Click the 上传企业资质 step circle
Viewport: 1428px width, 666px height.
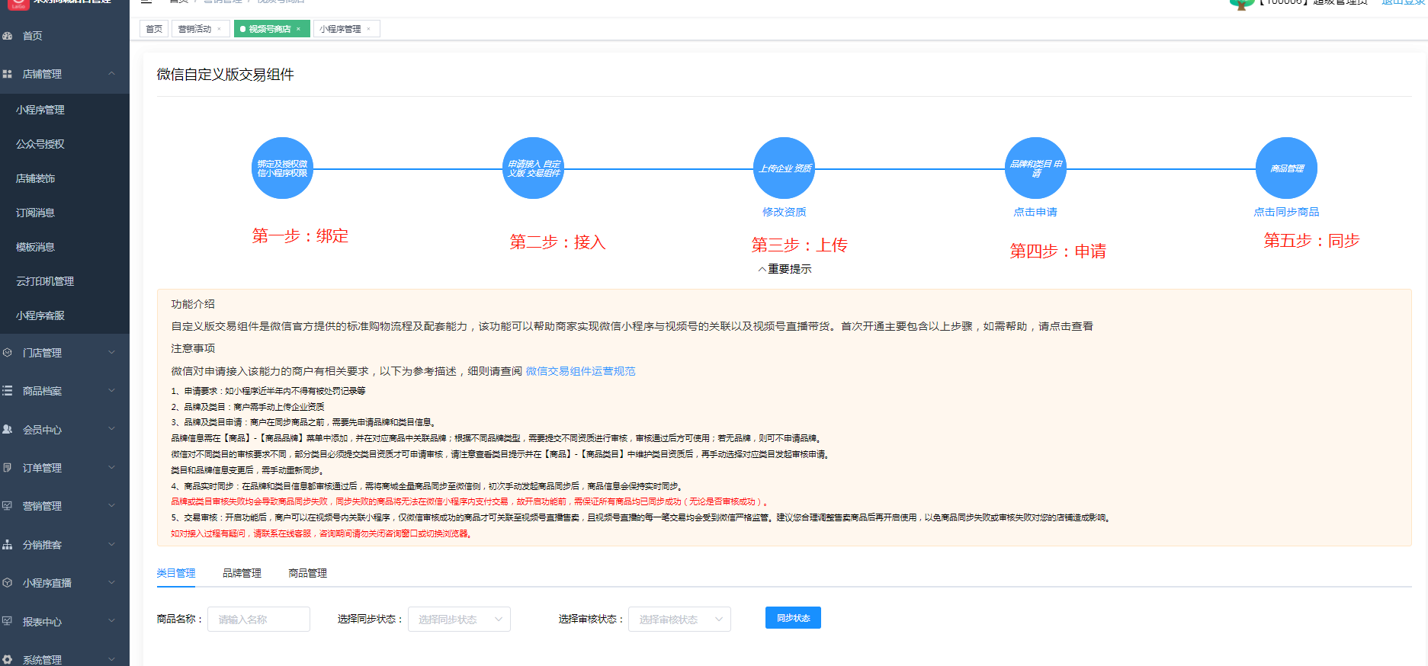coord(784,168)
